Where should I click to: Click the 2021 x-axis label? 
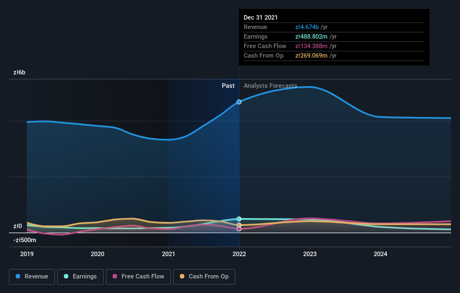[169, 254]
